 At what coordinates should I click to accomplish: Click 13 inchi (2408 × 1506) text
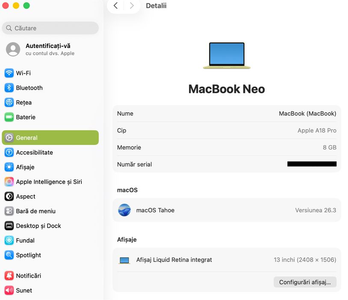(305, 260)
